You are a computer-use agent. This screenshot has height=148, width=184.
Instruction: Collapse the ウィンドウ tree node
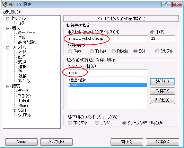click(8, 48)
